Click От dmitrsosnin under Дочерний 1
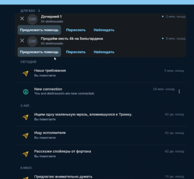This screenshot has height=179, width=194. pos(52,22)
